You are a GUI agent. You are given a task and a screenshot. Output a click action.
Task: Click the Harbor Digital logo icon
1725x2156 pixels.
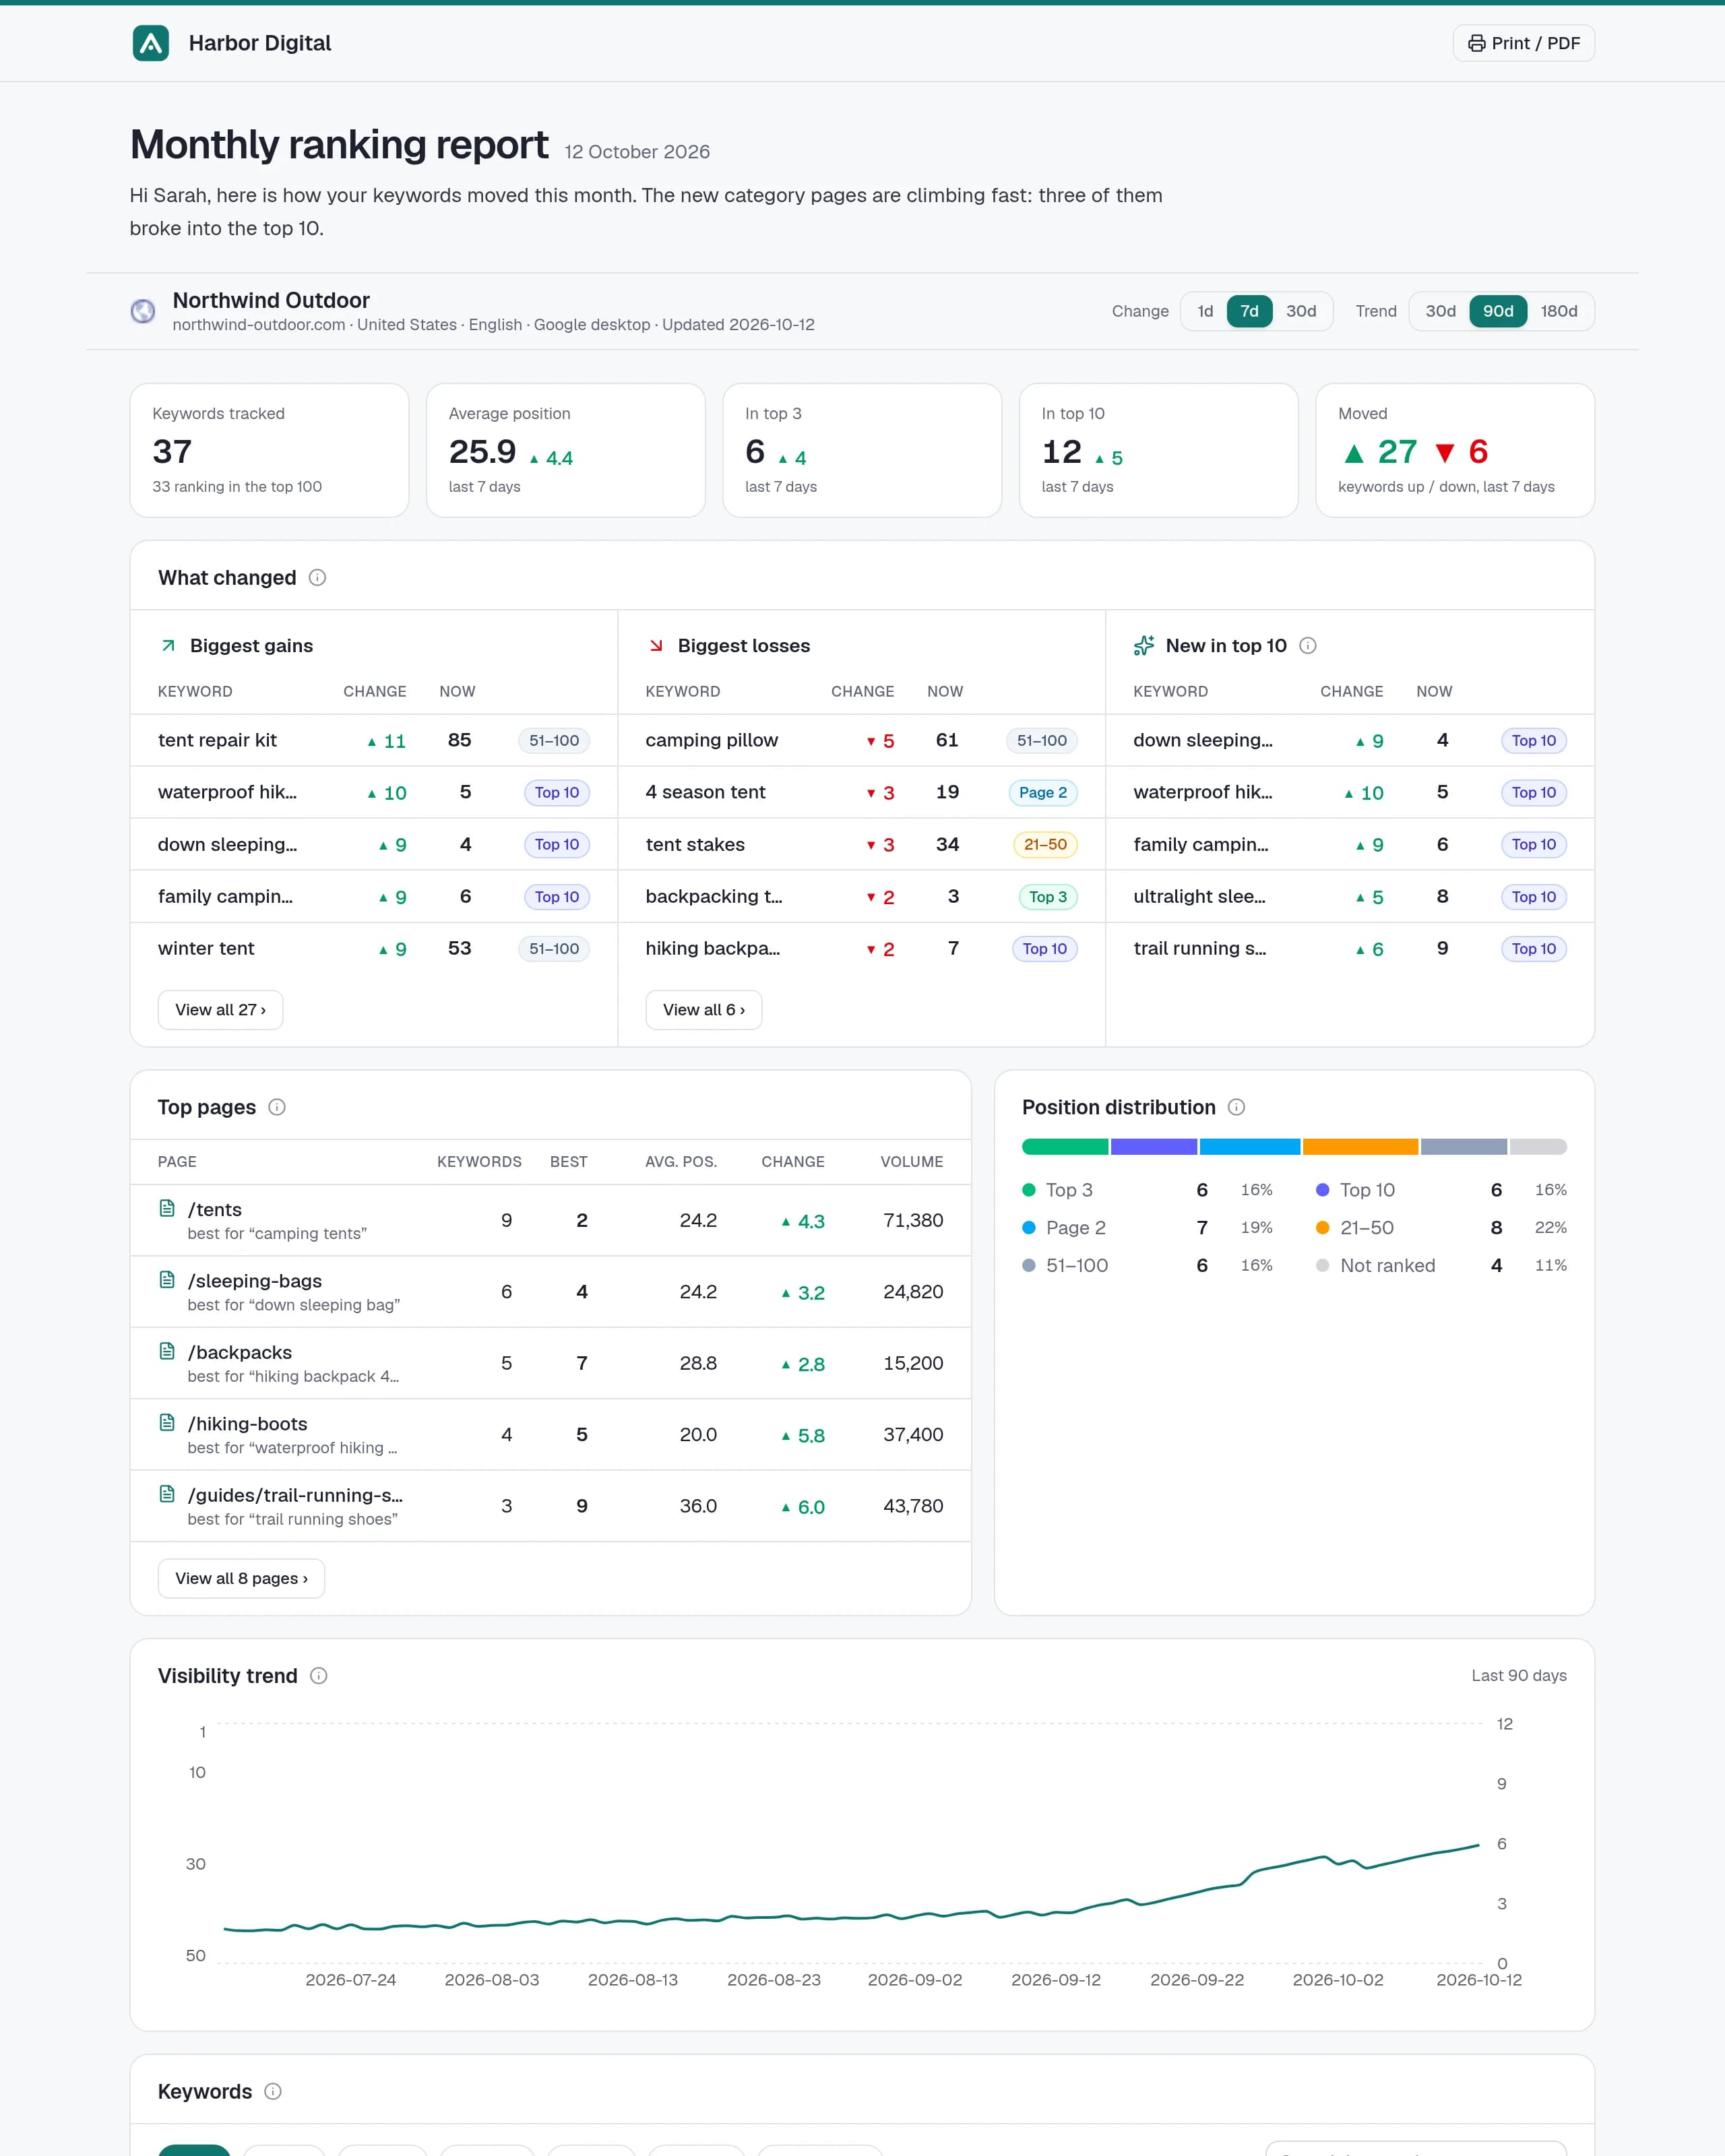tap(151, 43)
